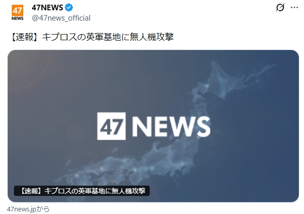
Task: Open the 47NEWS display name link
Action: (x=47, y=8)
